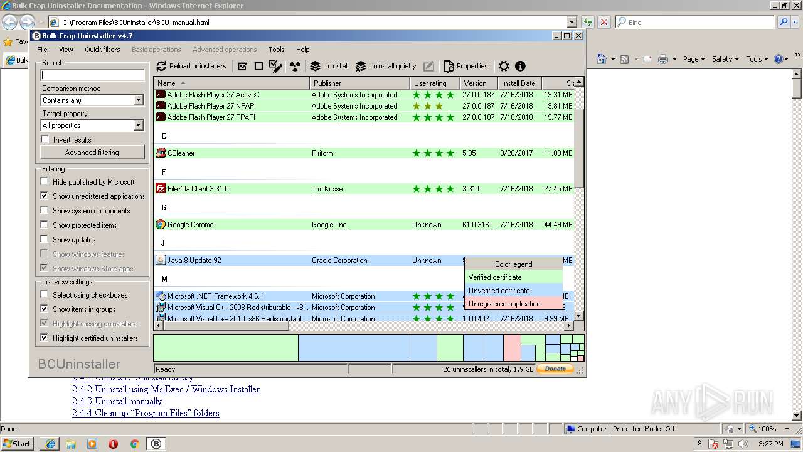Screen dimensions: 803x452
Task: Open settings via the gear icon
Action: pyautogui.click(x=504, y=66)
